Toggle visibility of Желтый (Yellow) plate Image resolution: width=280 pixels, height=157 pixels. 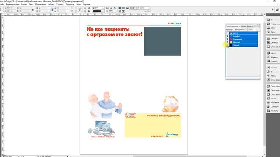pos(227,42)
